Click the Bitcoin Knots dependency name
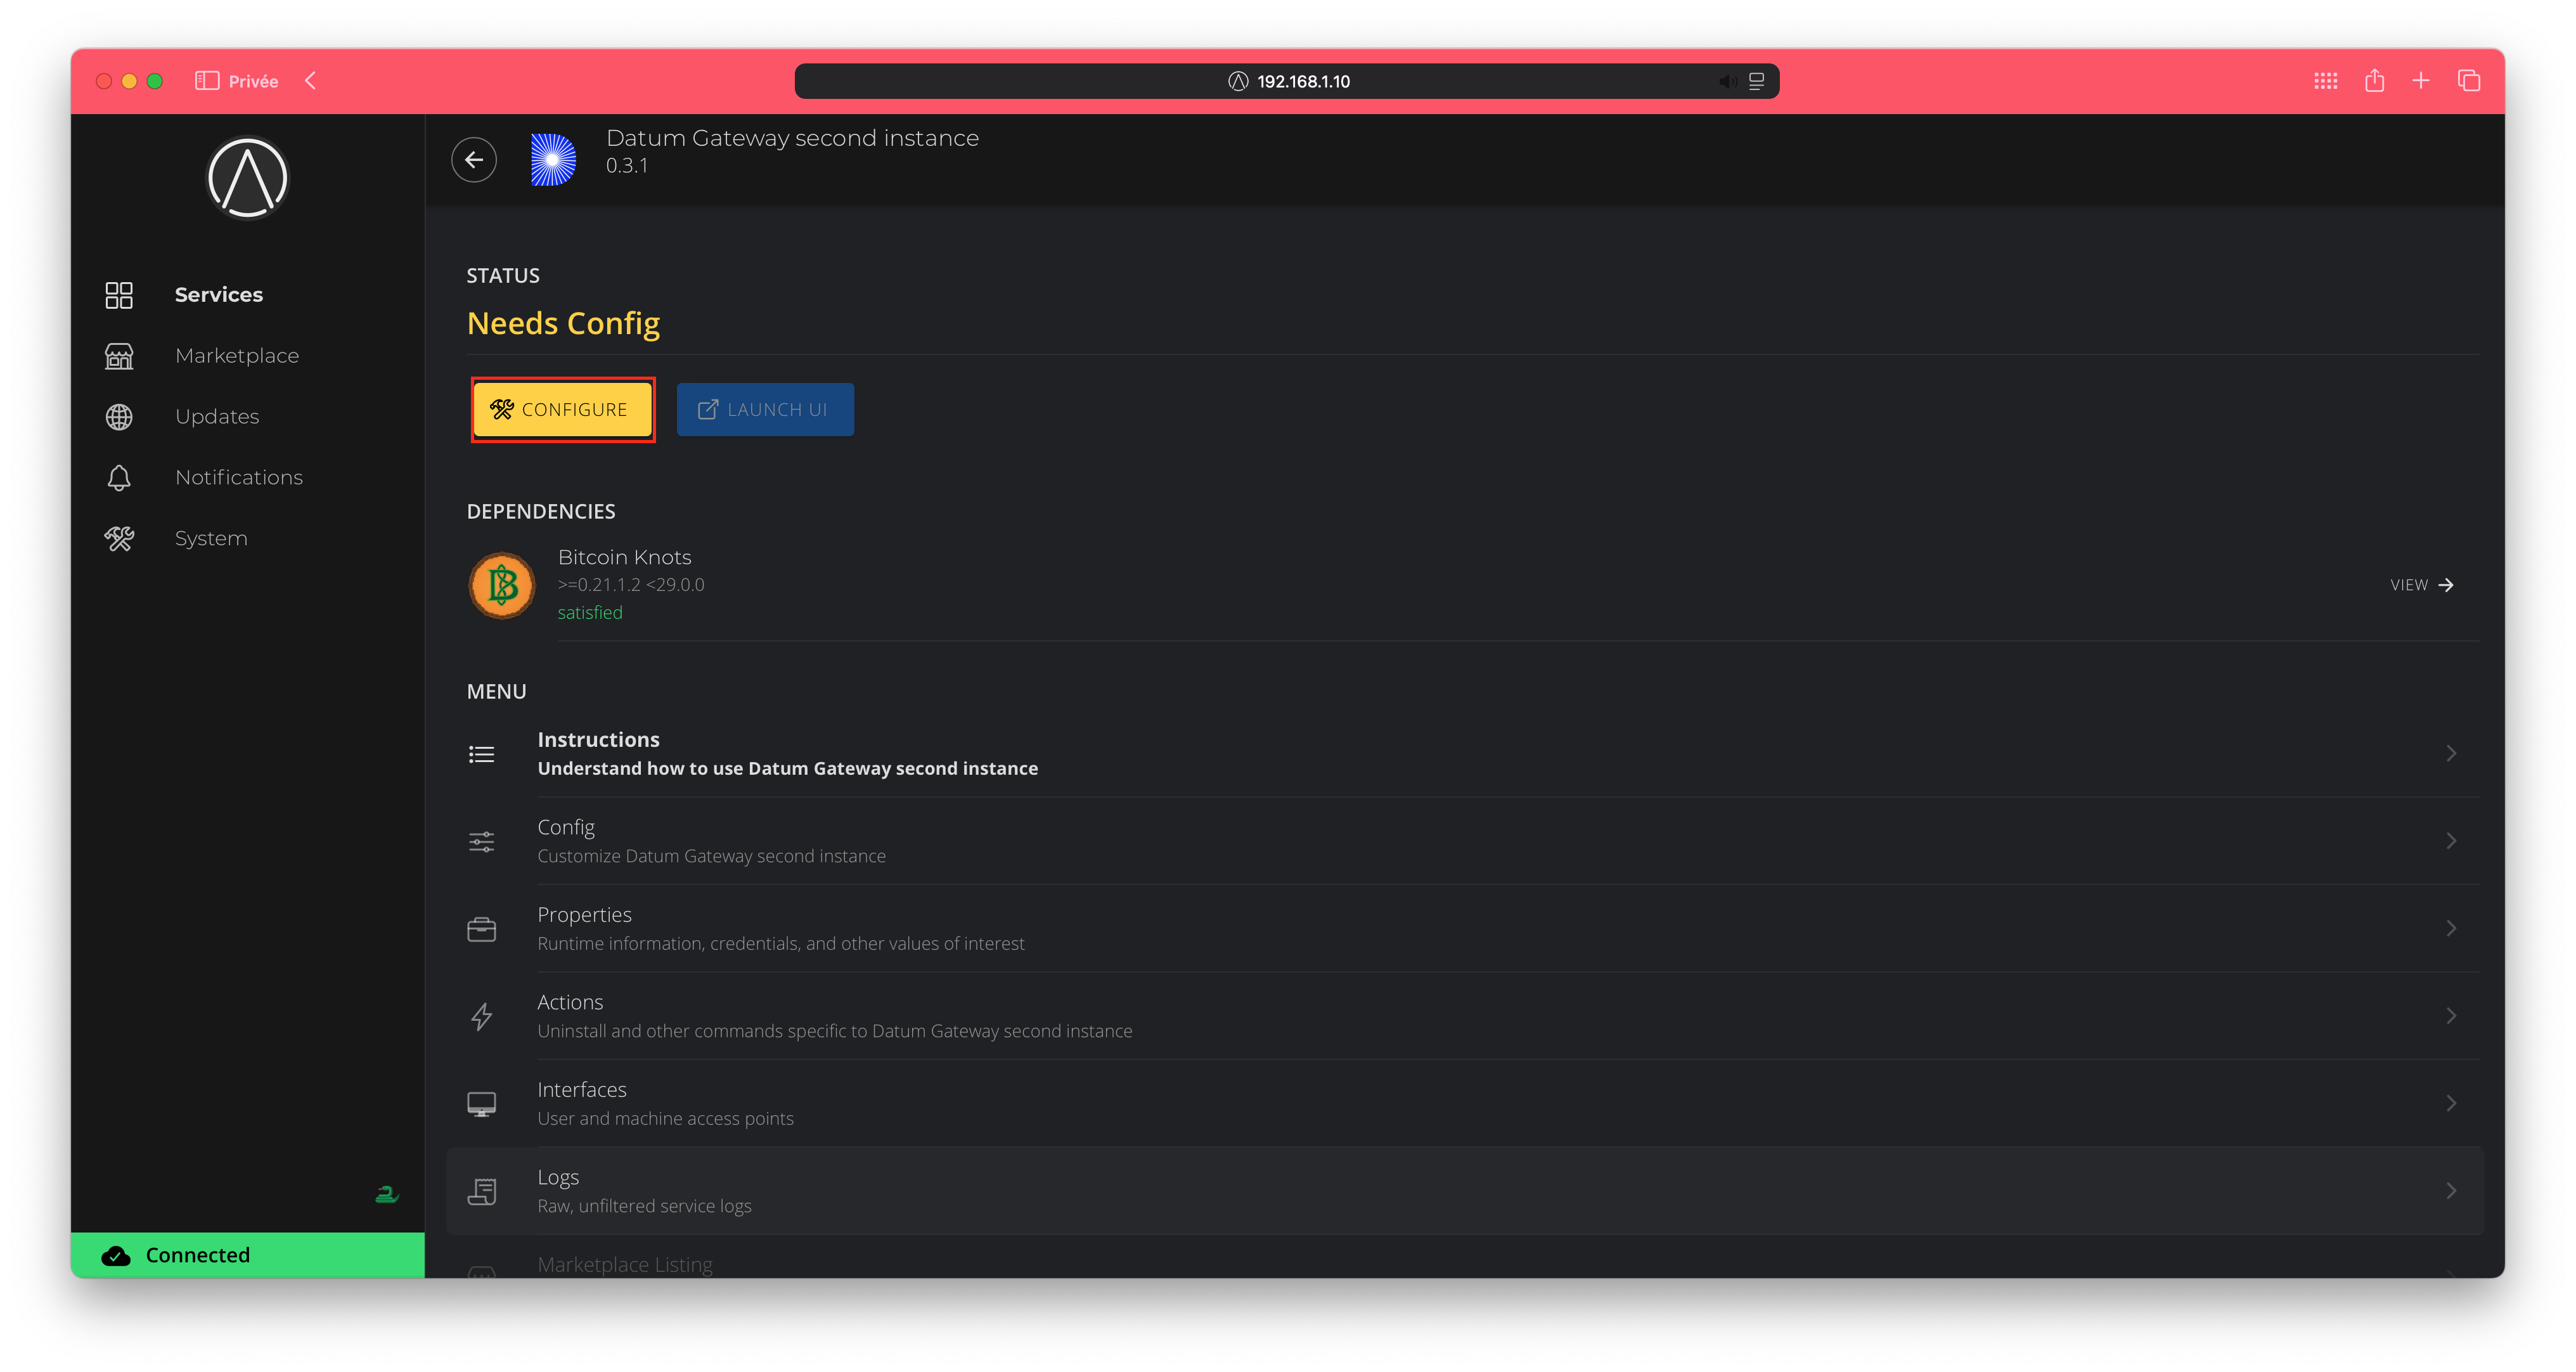Screen dimensions: 2576x1372 coord(624,557)
